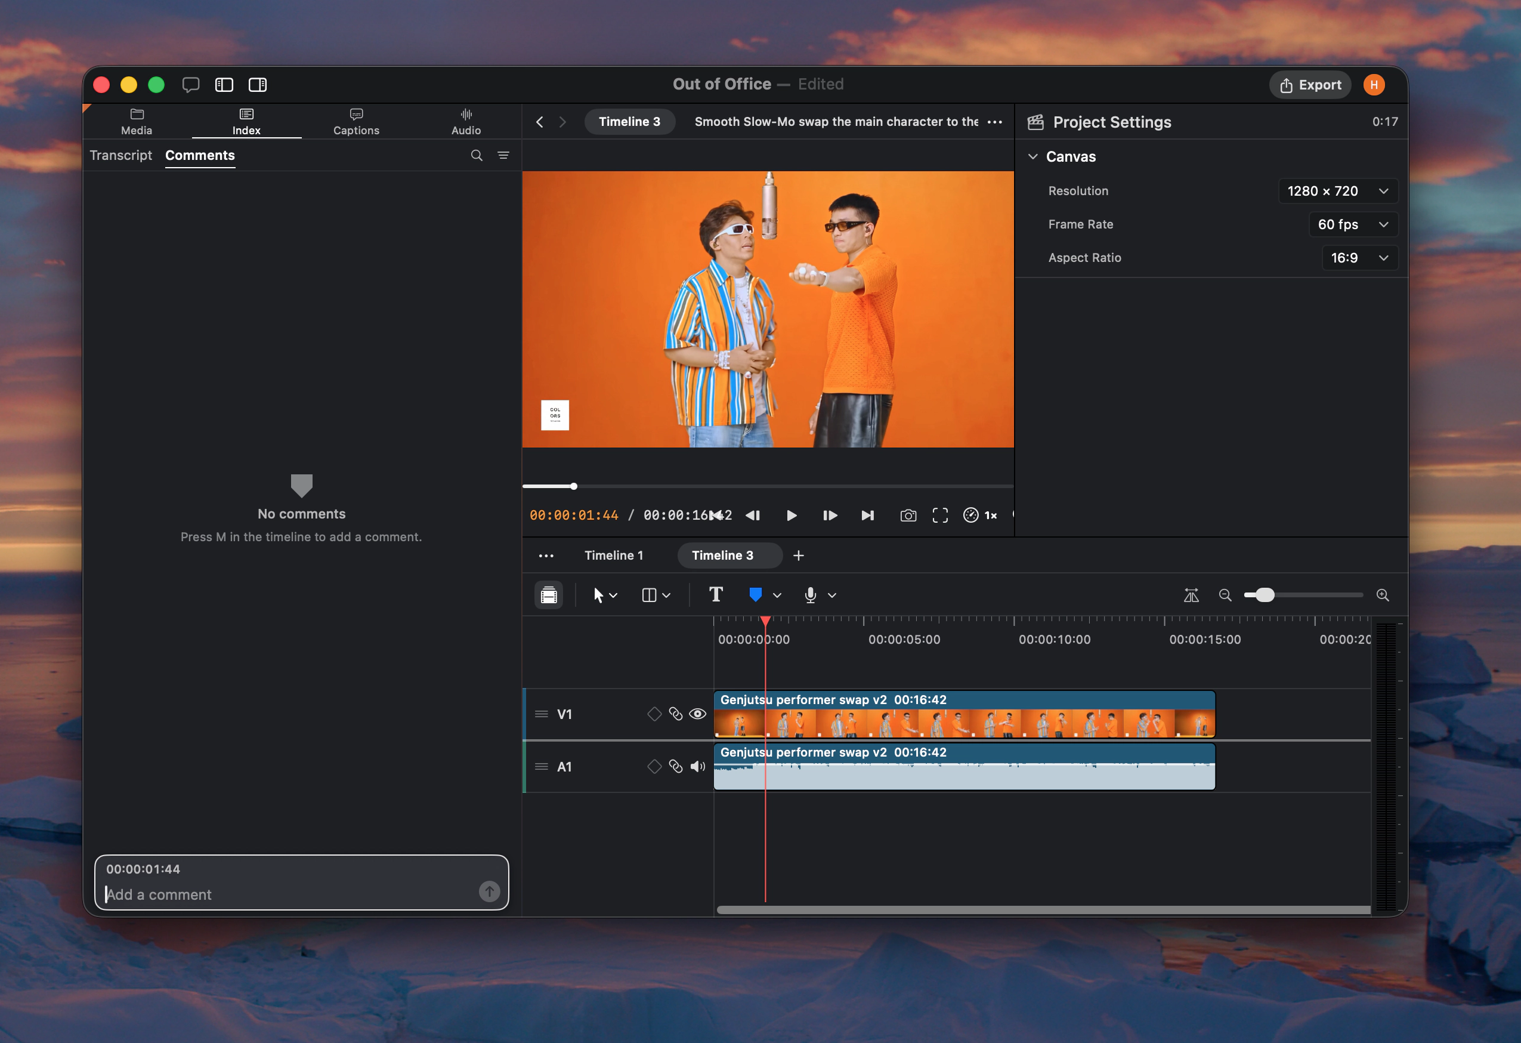The width and height of the screenshot is (1521, 1043).
Task: Switch to the Timeline 1 tab
Action: 613,556
